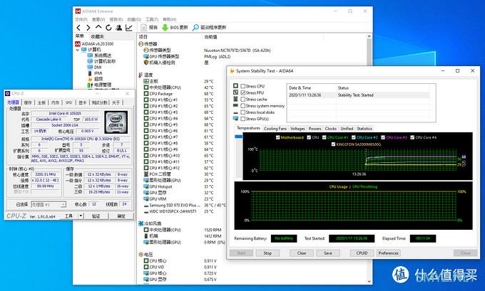Screen dimensions: 485x291
Task: Click the 电压 section header icon
Action: click(141, 254)
